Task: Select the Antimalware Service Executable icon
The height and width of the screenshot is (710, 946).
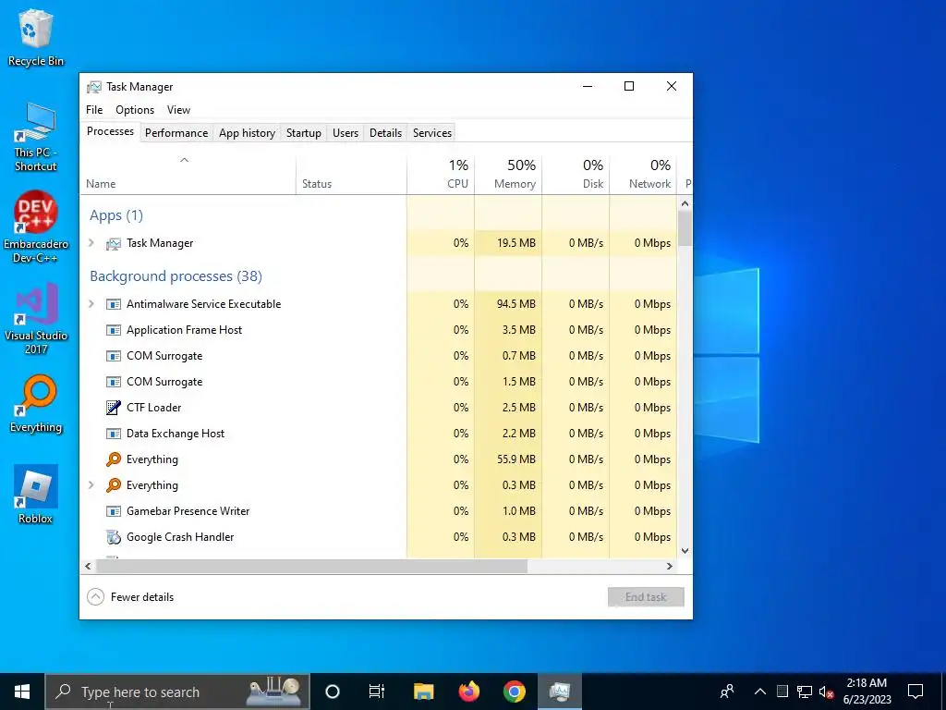Action: 114,304
